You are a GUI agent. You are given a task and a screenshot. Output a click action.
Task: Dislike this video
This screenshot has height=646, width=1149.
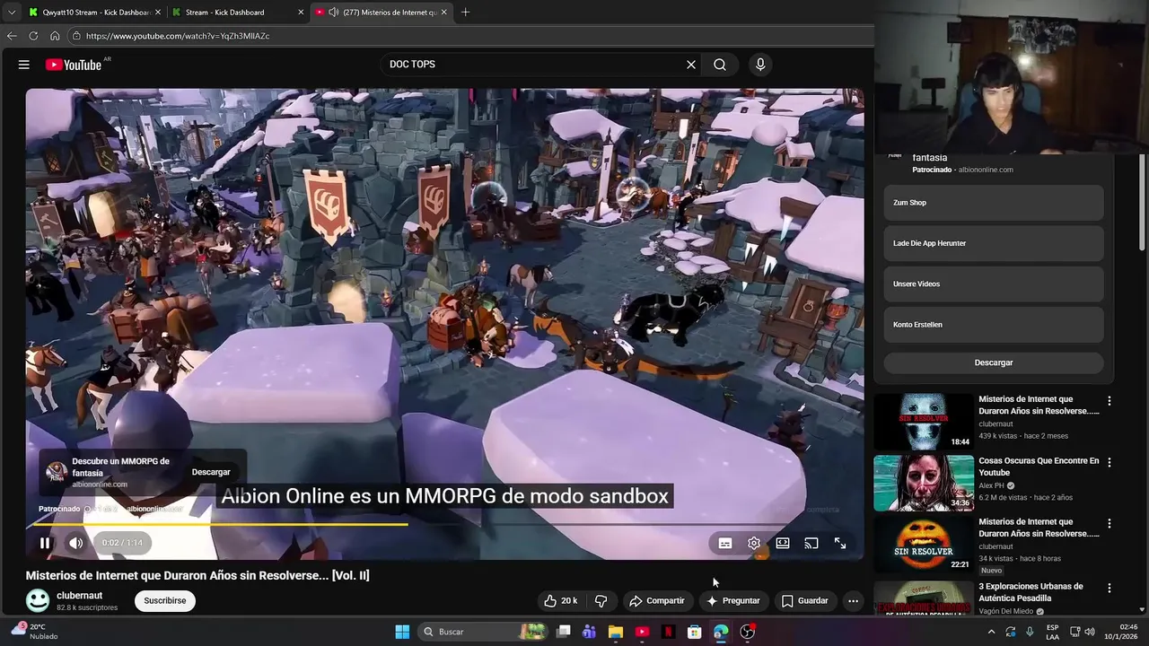(601, 601)
